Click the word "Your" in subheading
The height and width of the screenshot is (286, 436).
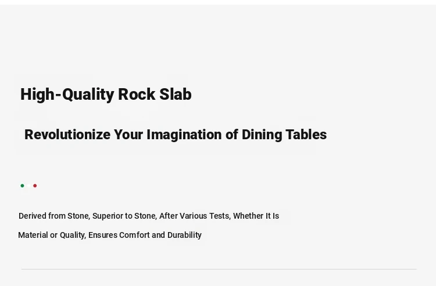pos(128,135)
